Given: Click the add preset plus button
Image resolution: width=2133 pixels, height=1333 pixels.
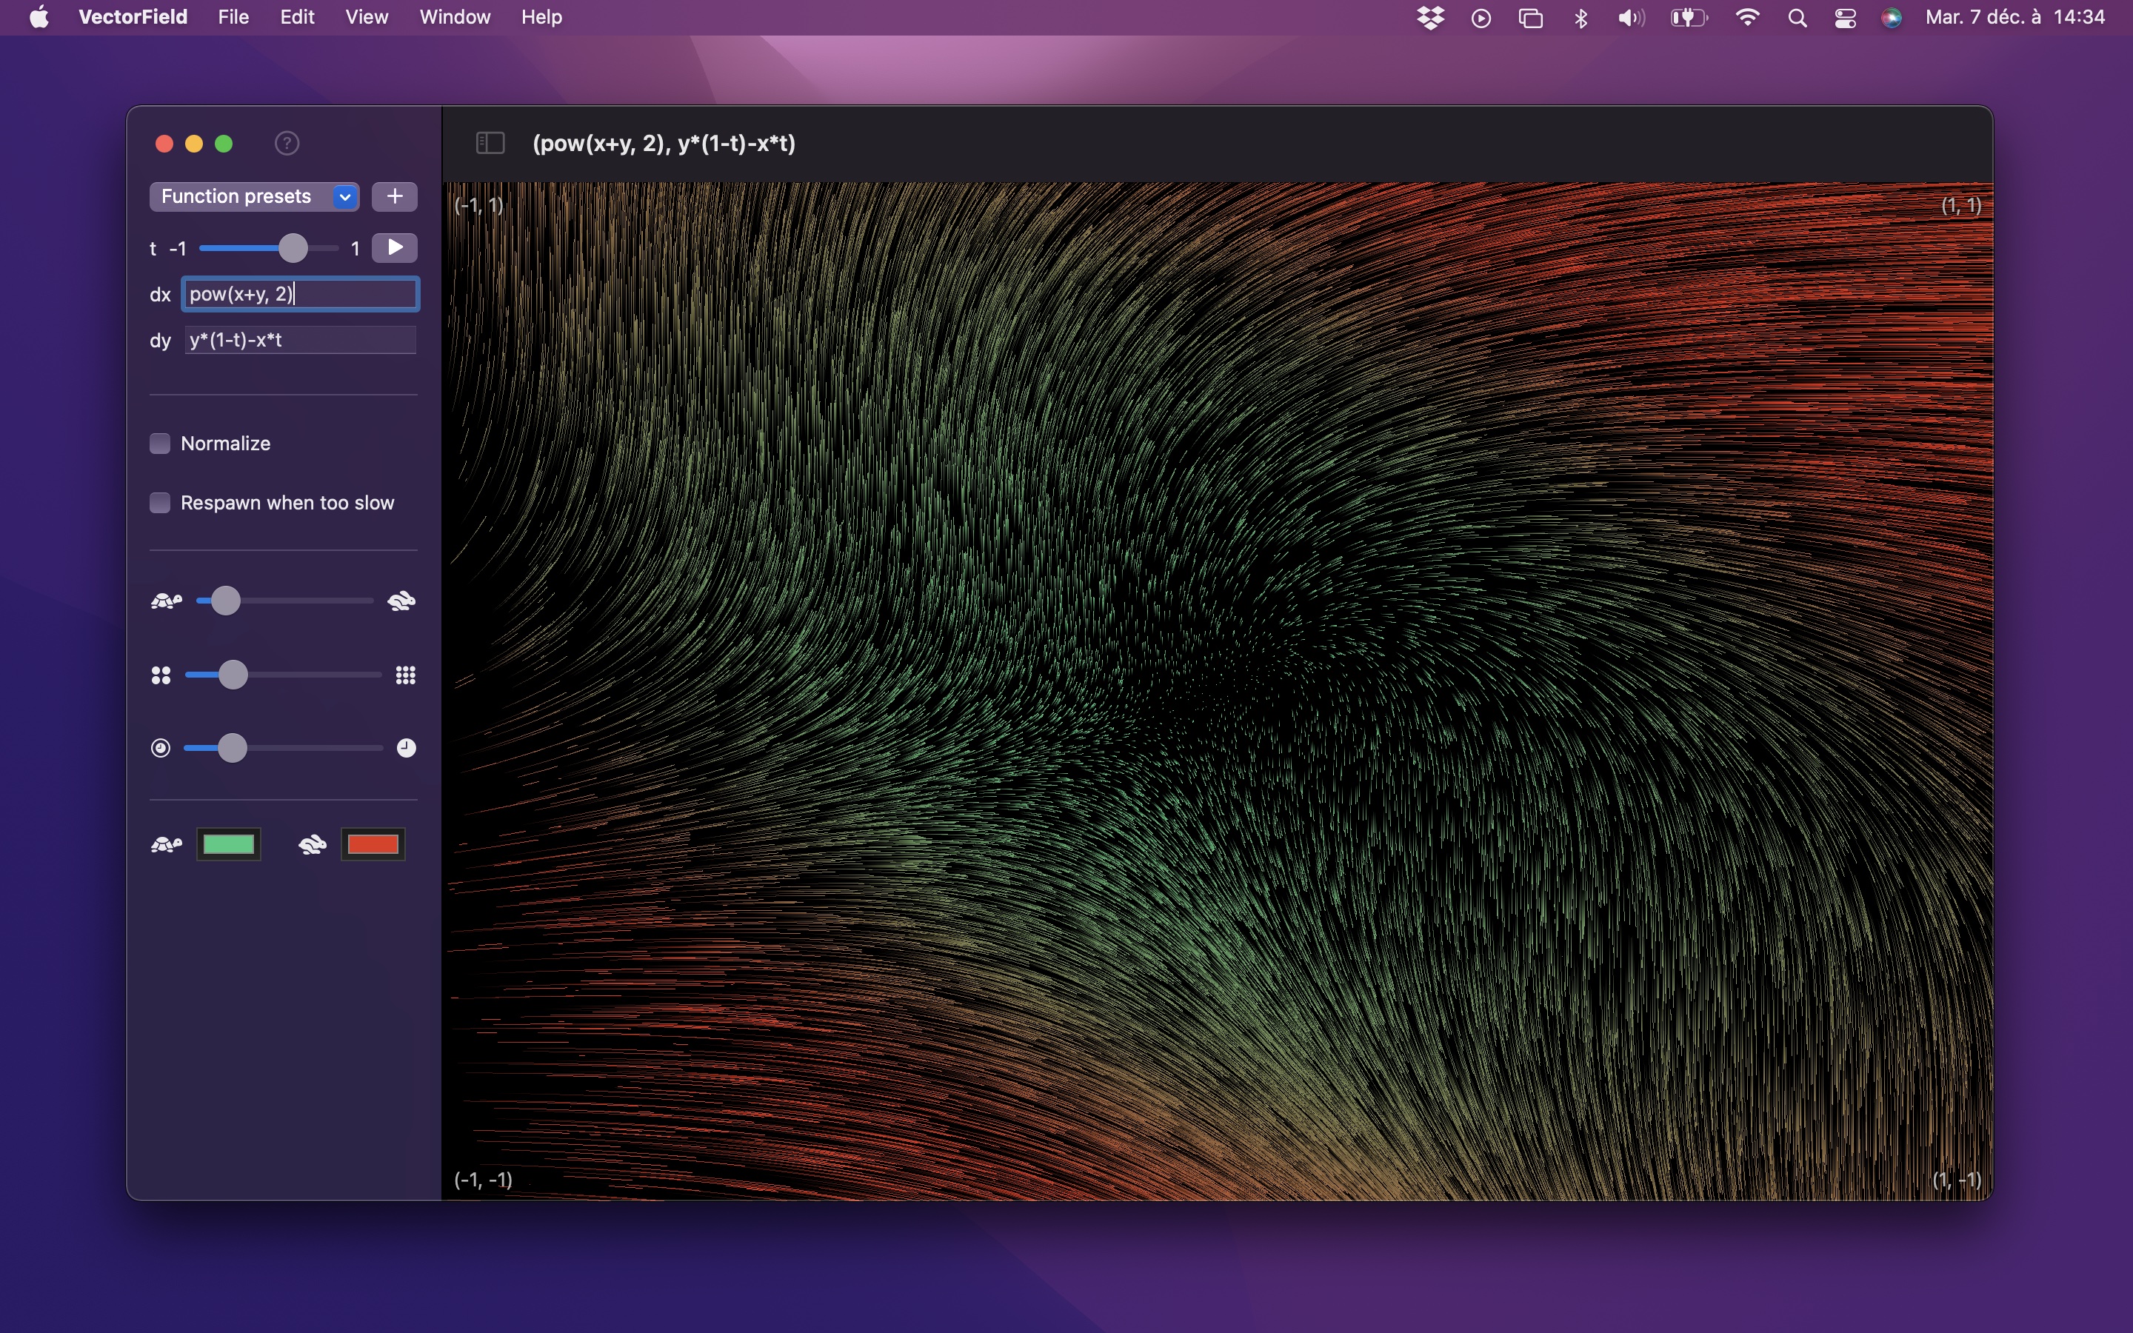Looking at the screenshot, I should tap(394, 196).
